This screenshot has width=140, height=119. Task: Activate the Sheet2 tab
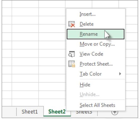(57, 112)
